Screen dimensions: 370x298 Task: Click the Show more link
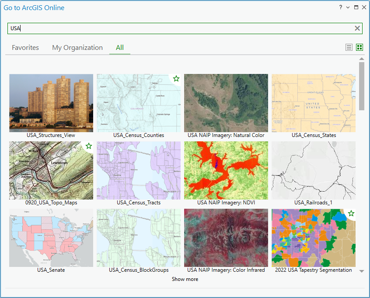point(185,279)
